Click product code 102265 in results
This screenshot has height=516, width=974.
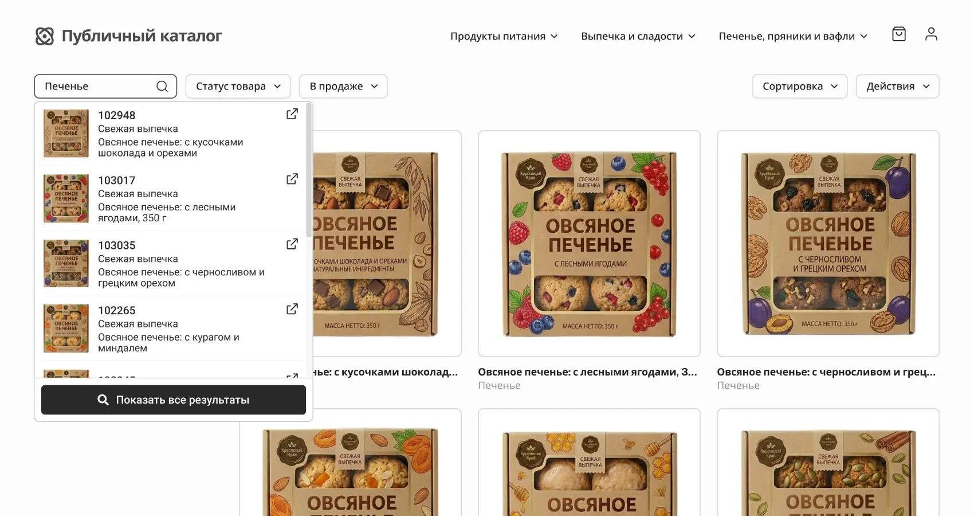[117, 310]
